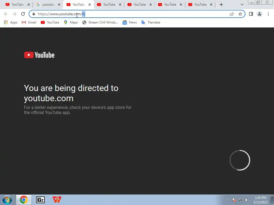Reload the current page
This screenshot has width=274, height=205.
(23, 14)
